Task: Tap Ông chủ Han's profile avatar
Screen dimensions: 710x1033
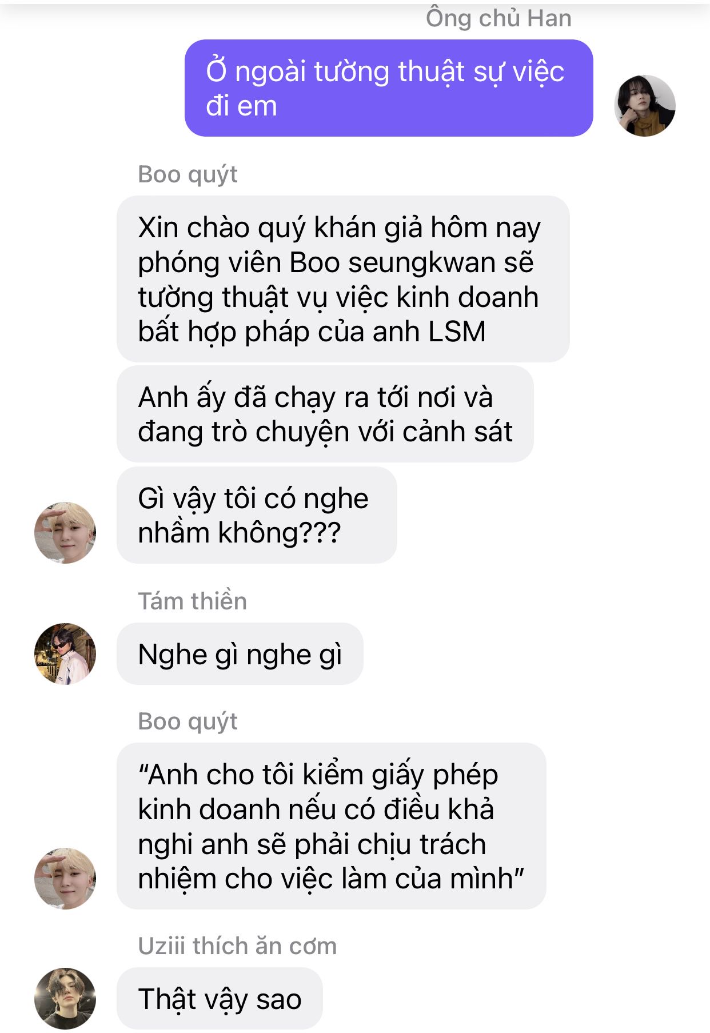Action: pyautogui.click(x=644, y=106)
